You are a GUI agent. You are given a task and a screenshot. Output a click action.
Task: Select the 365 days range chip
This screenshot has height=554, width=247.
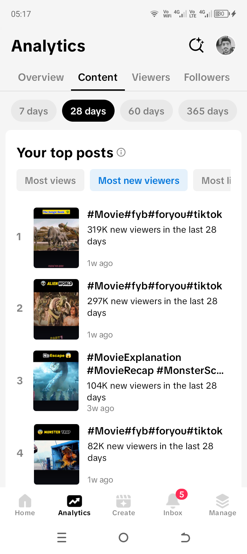(208, 111)
